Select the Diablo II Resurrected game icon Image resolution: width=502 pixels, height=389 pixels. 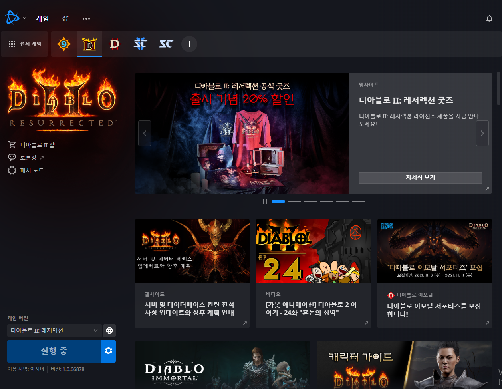click(89, 44)
